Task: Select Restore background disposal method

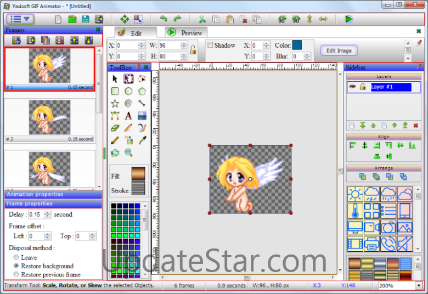Action: pyautogui.click(x=16, y=265)
